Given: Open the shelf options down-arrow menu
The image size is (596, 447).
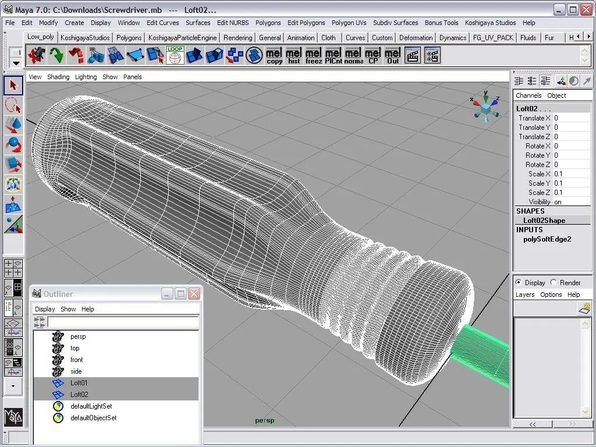Looking at the screenshot, I should [x=16, y=63].
